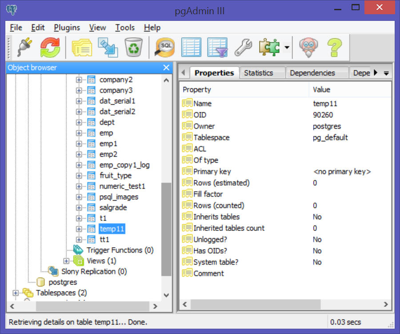Drop the object via trash icon
The height and width of the screenshot is (334, 400).
coord(134,47)
